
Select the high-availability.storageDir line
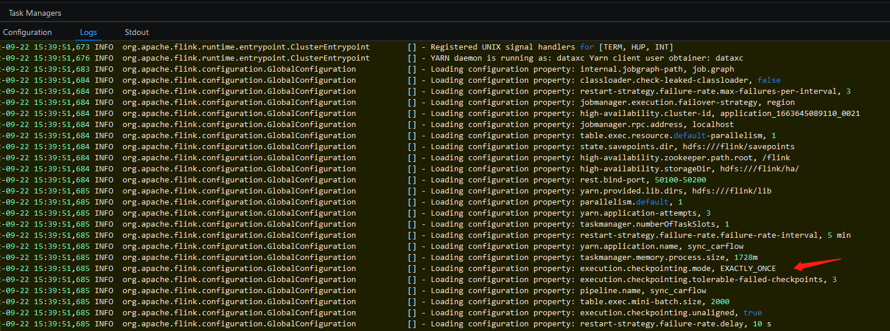click(400, 169)
